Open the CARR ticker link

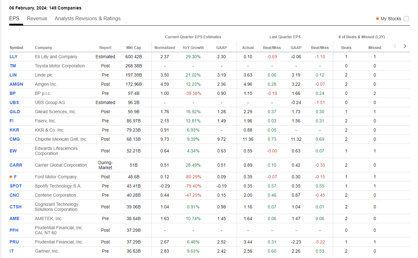coord(16,165)
